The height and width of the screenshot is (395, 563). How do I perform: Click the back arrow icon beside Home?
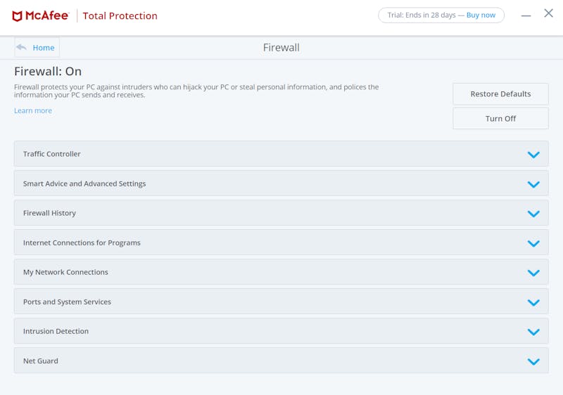coord(22,47)
